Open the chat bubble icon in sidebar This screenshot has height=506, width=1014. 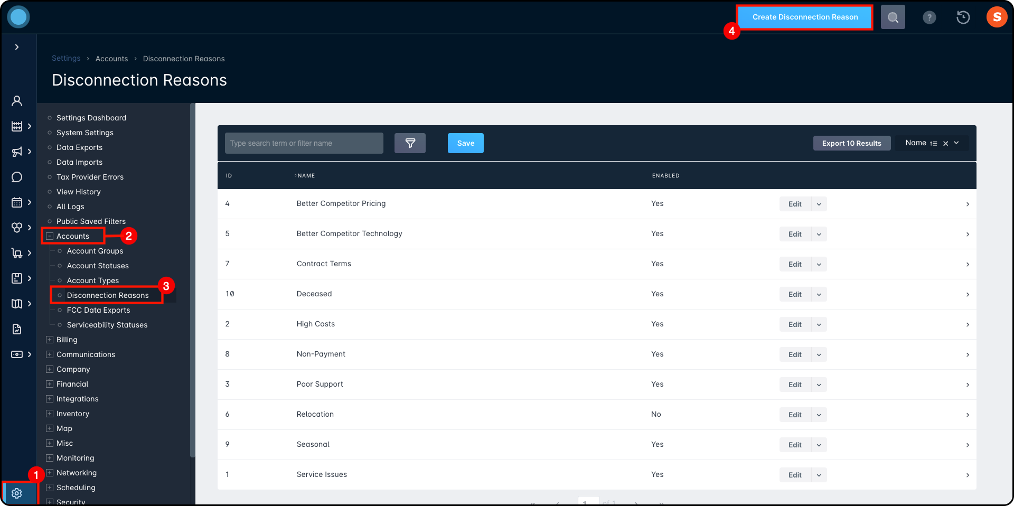tap(17, 177)
